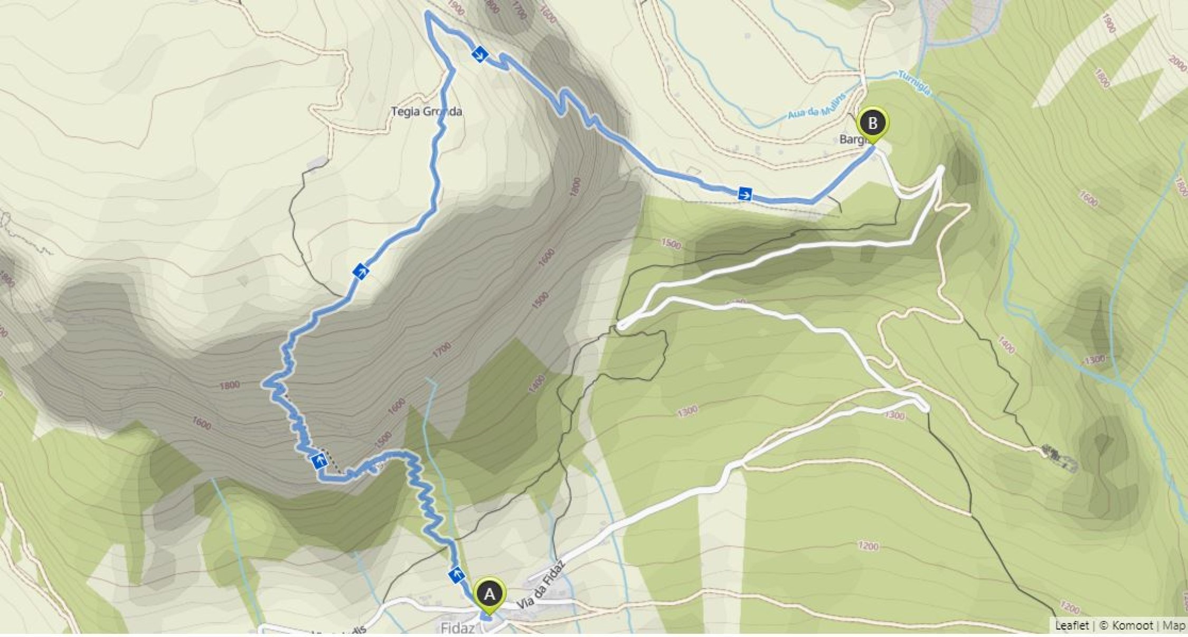Open the Map attribution link

(1174, 625)
